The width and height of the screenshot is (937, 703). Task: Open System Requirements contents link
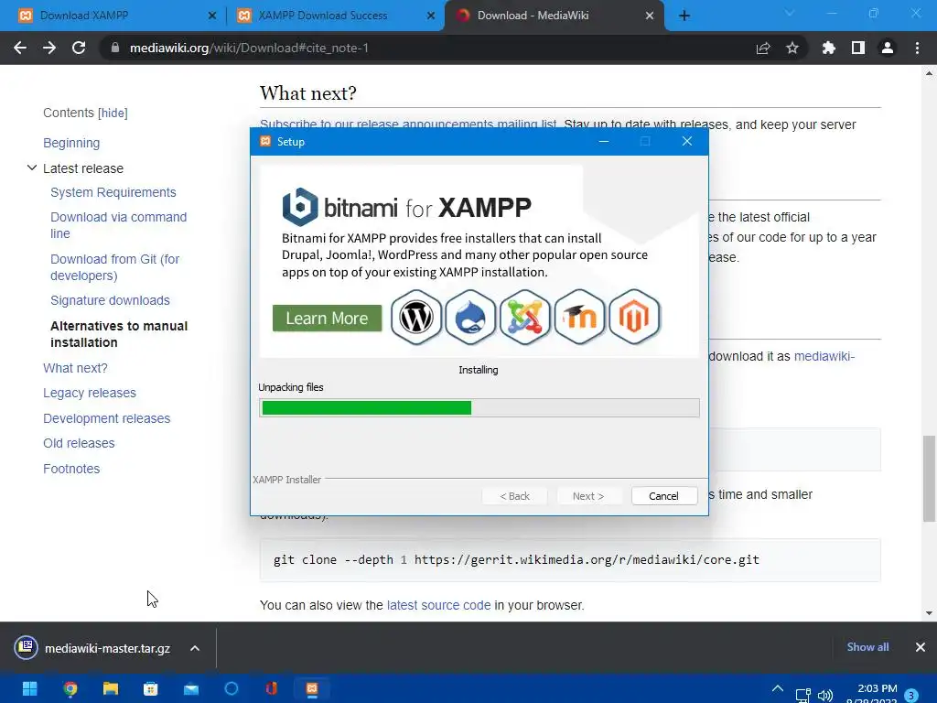[113, 192]
